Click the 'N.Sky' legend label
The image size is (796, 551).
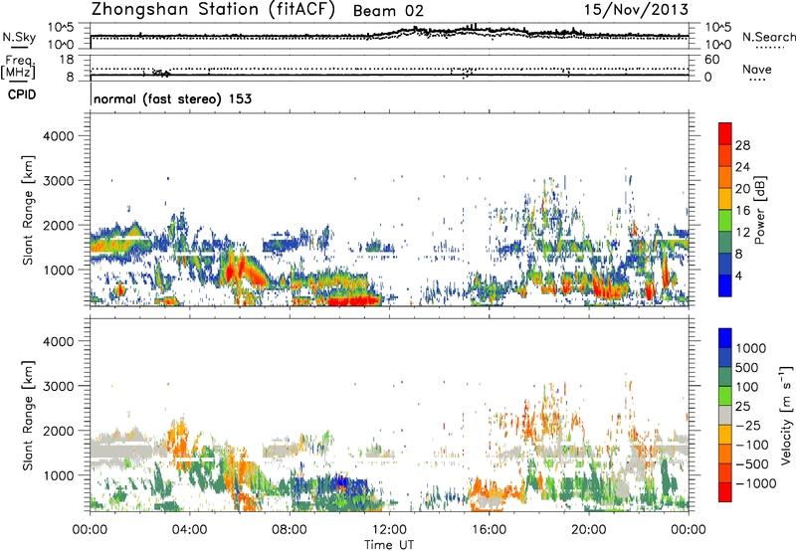pos(19,37)
